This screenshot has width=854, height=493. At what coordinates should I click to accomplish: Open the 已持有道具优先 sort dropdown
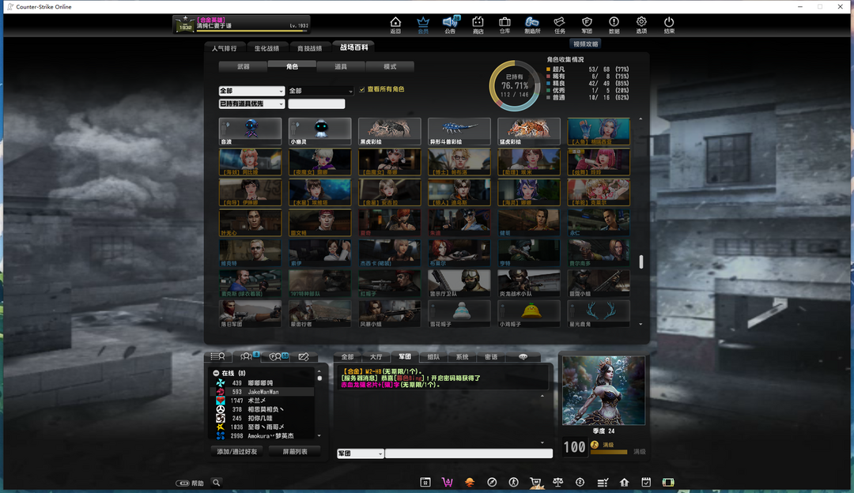pos(251,103)
